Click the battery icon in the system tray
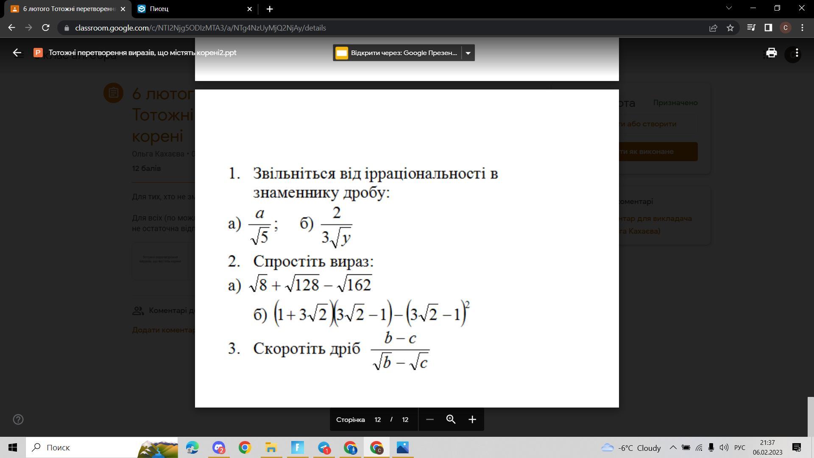 click(x=686, y=447)
